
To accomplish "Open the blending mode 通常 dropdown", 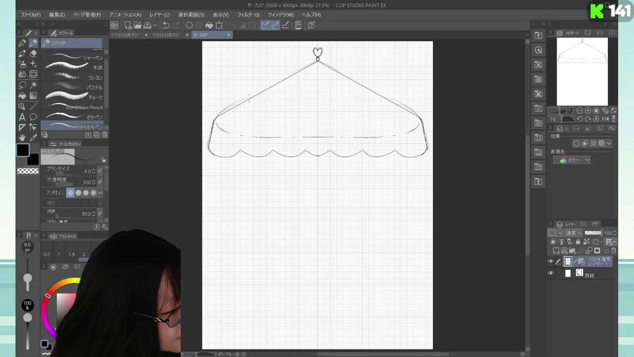I will (x=574, y=233).
